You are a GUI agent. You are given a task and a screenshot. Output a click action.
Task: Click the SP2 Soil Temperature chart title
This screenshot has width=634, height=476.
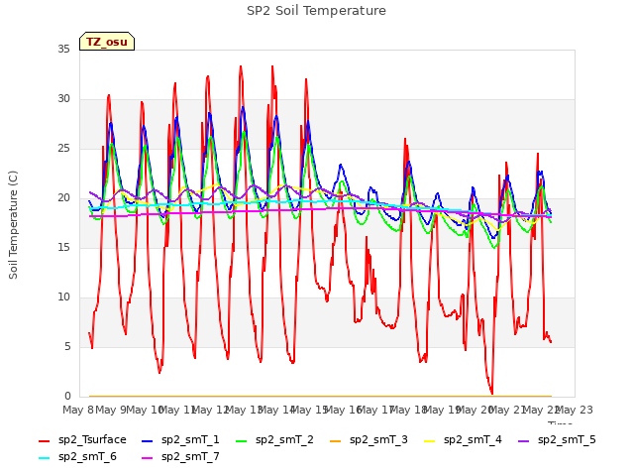316,11
